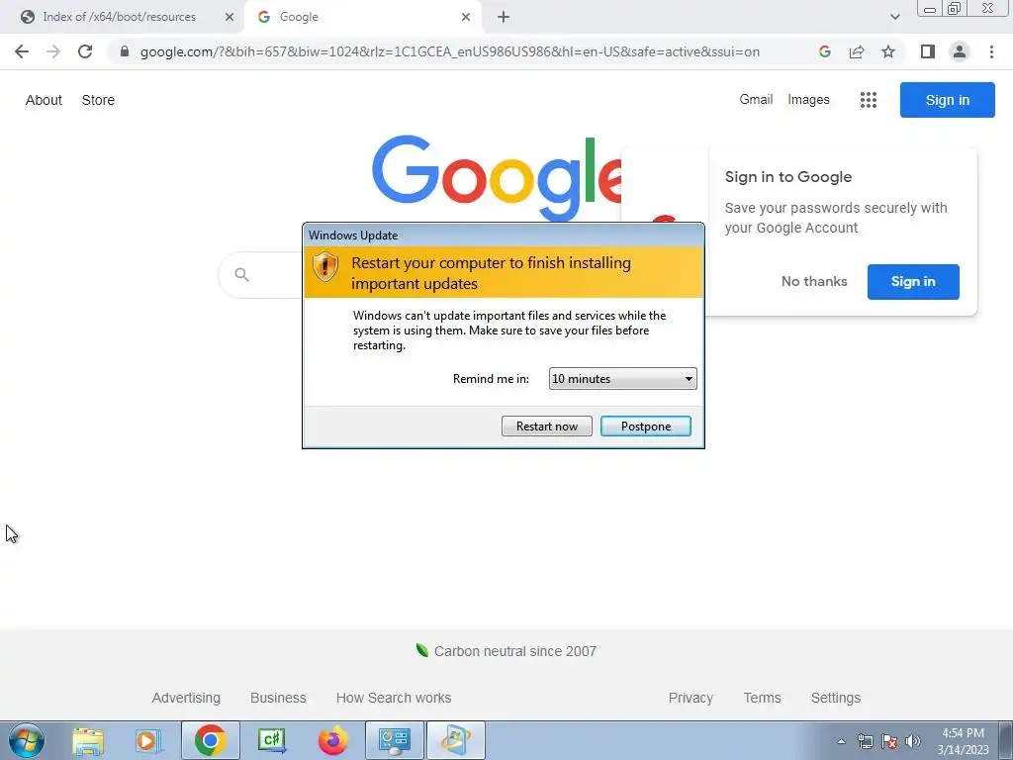Click Sign in inside the Google popup
The width and height of the screenshot is (1013, 760).
pos(913,282)
